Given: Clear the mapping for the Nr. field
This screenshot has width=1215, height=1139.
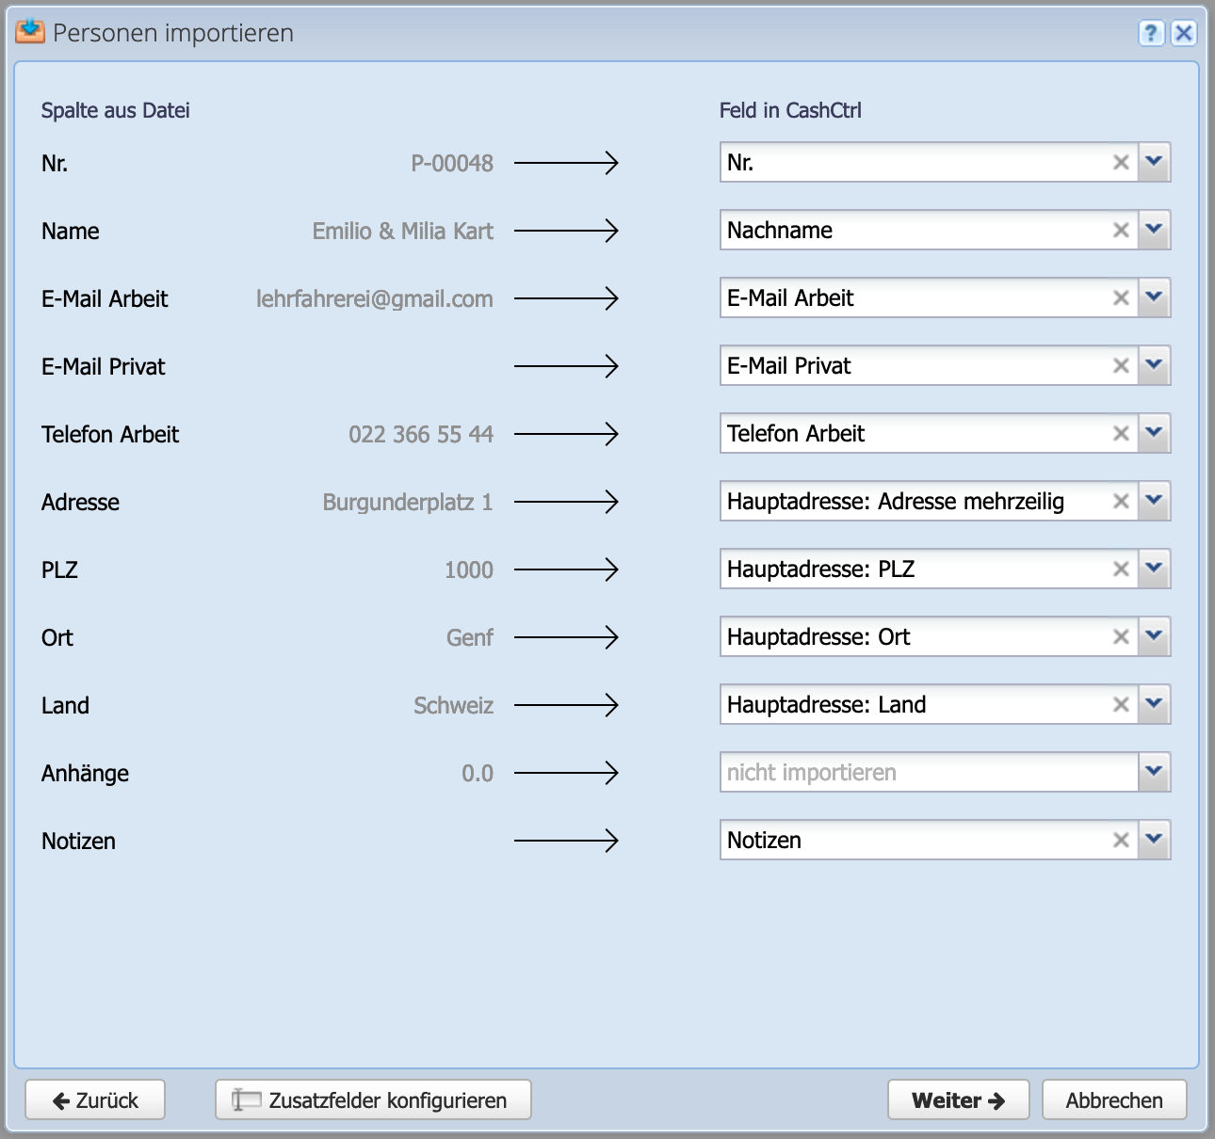Looking at the screenshot, I should tap(1121, 162).
